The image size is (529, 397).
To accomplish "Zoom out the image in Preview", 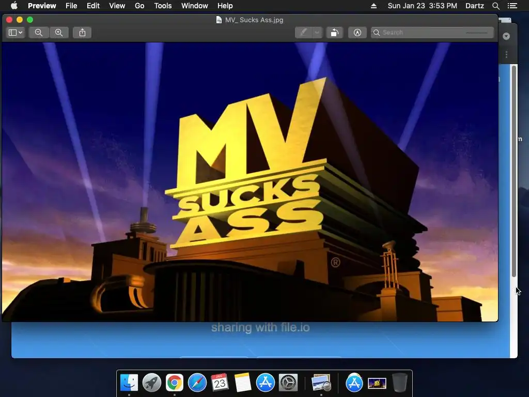I will (x=38, y=33).
